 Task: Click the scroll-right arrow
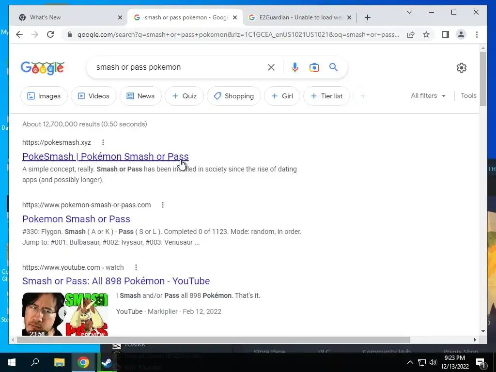(x=475, y=340)
